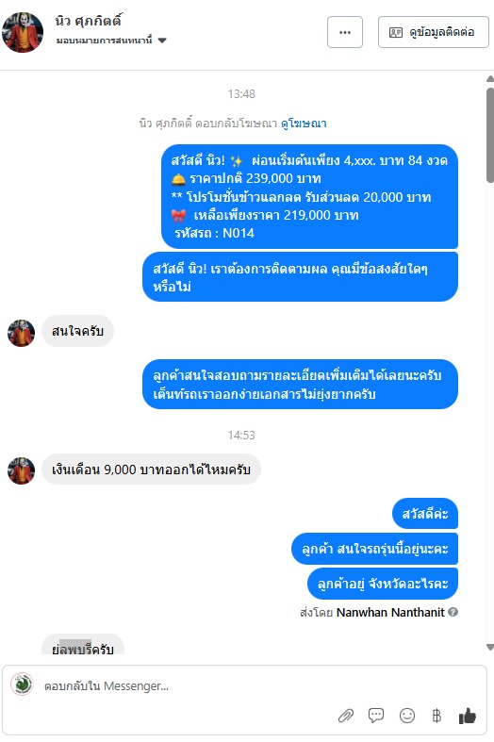Expand the assign conversation dropdown arrow
Viewport: 494px width, 742px height.
162,41
